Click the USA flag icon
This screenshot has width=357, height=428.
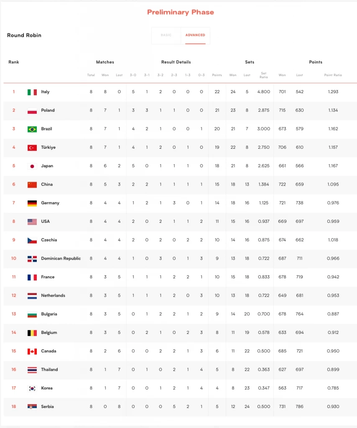pos(32,222)
